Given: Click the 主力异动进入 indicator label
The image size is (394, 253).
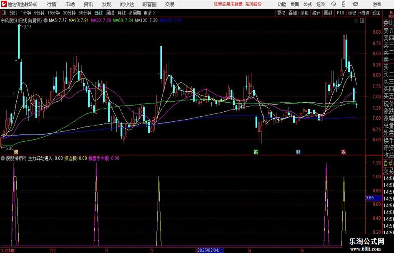Looking at the screenshot, I should (45, 158).
